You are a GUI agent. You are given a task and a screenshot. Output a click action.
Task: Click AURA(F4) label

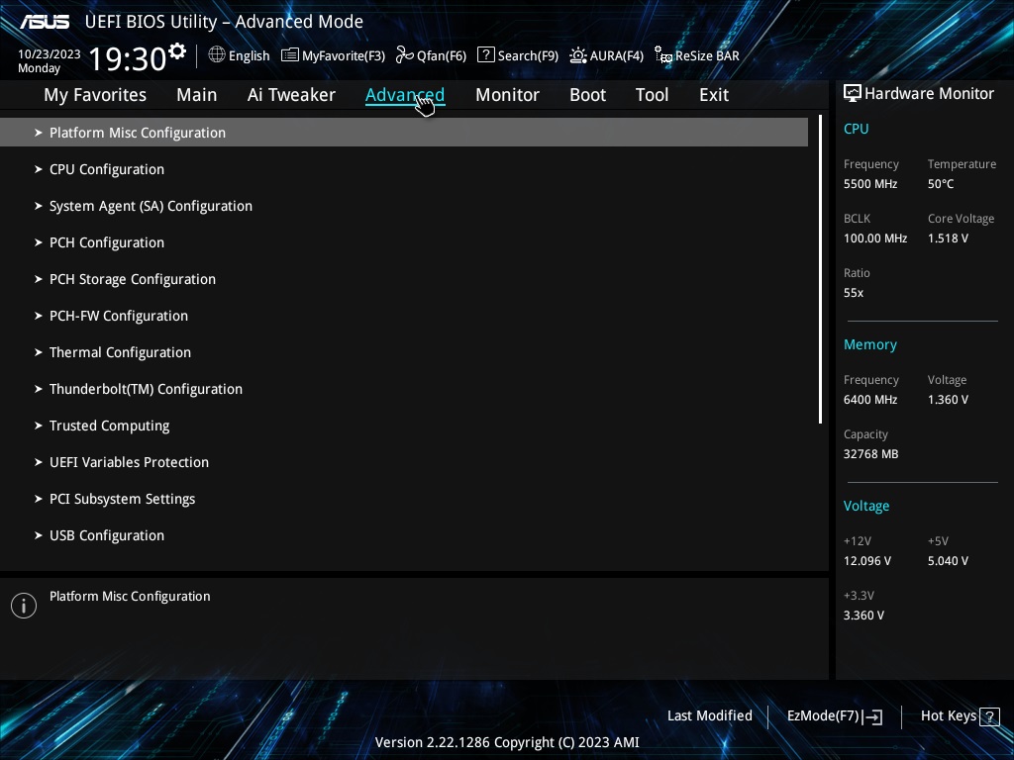point(616,56)
